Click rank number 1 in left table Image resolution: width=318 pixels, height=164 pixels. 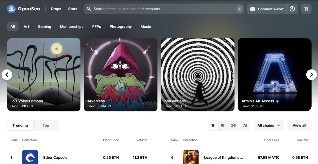(11, 158)
